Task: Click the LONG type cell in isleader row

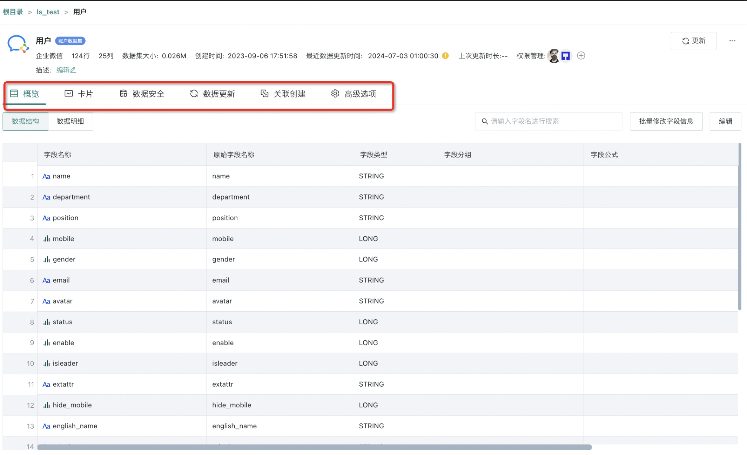Action: click(x=395, y=364)
